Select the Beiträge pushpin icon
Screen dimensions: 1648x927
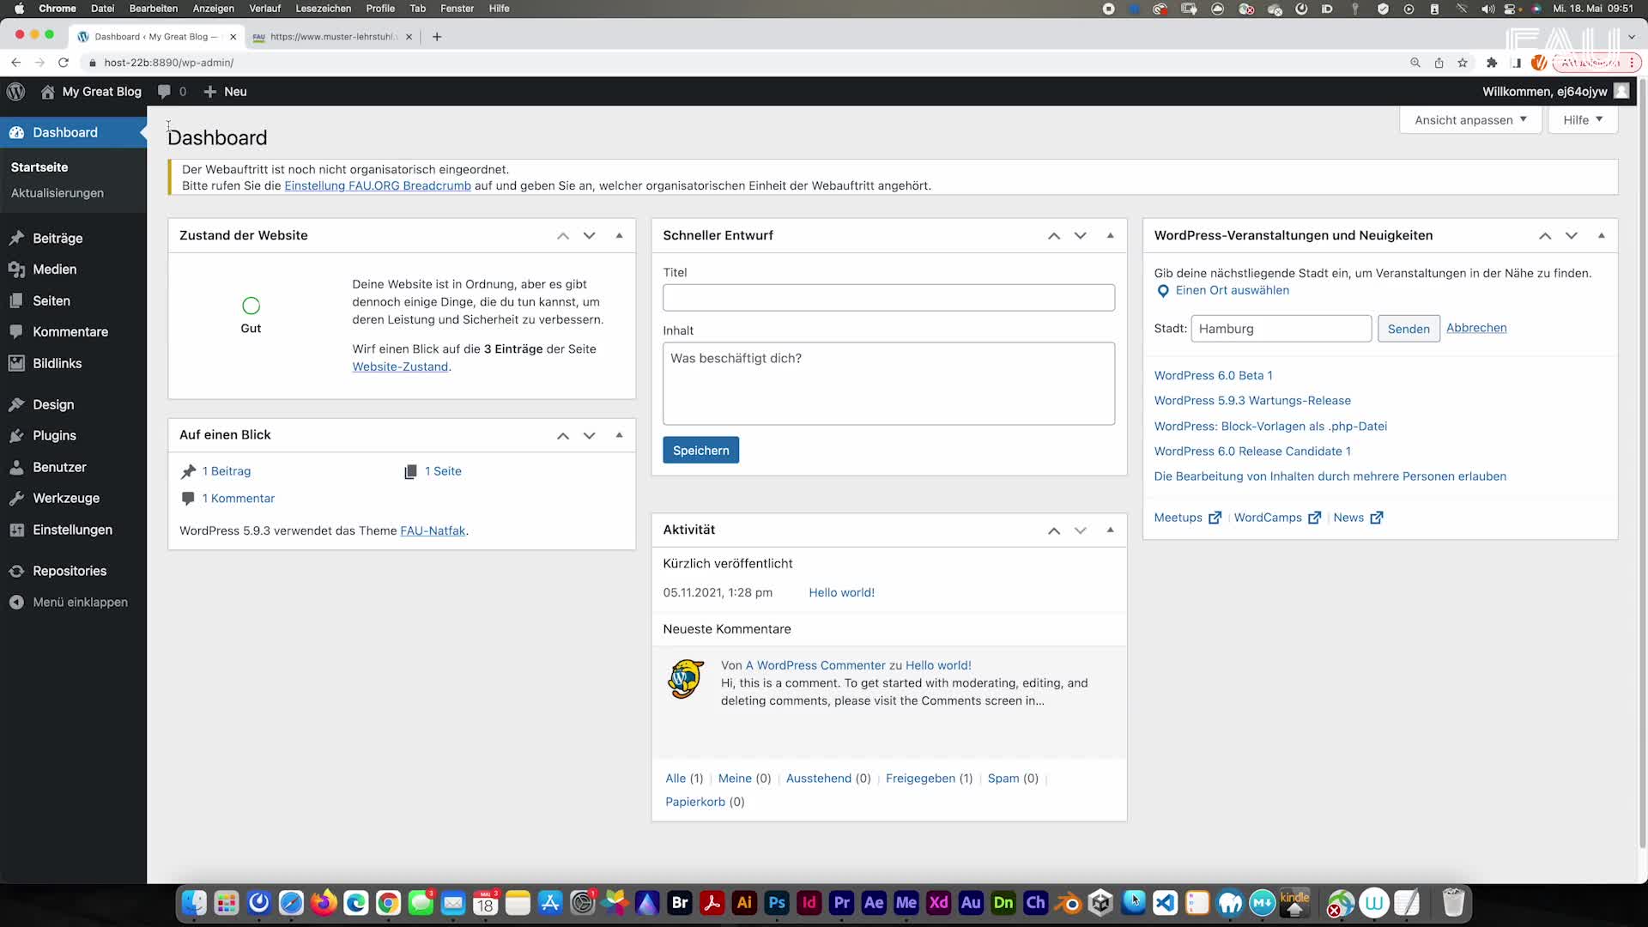[15, 238]
